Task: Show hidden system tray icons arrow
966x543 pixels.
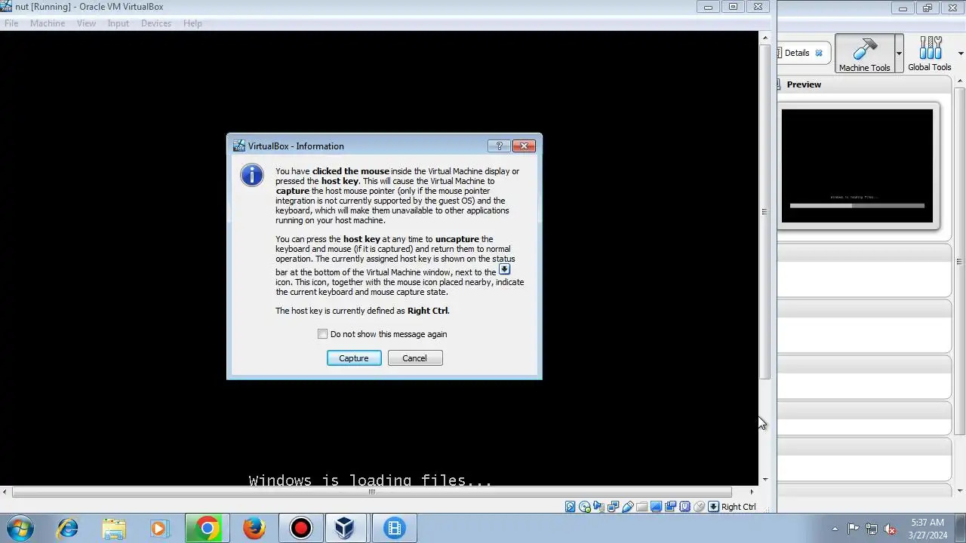Action: pos(835,529)
